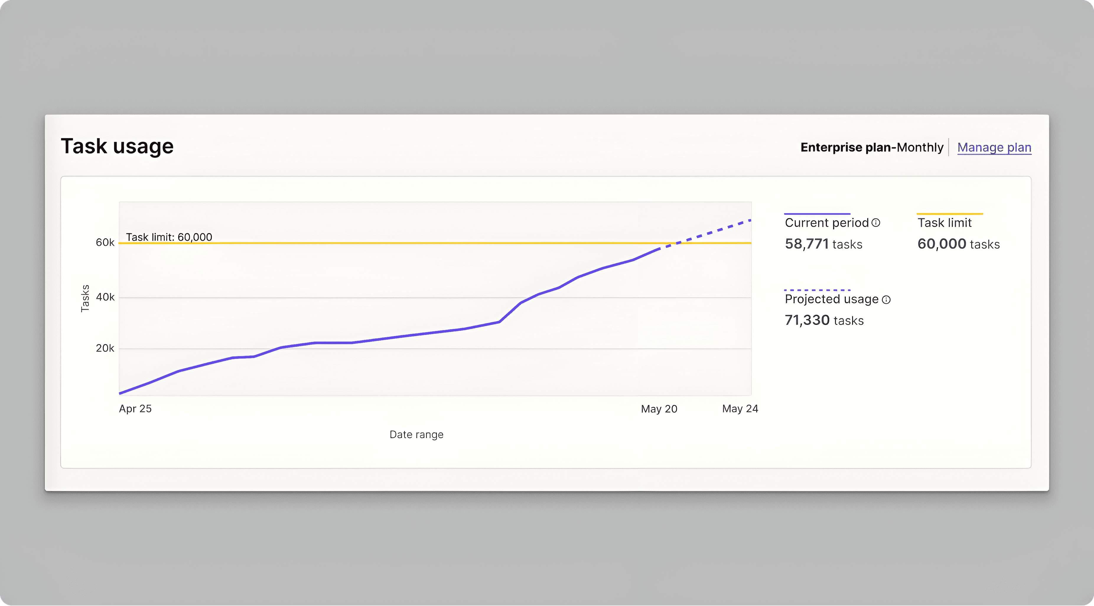Click the Date range axis title

(x=416, y=434)
